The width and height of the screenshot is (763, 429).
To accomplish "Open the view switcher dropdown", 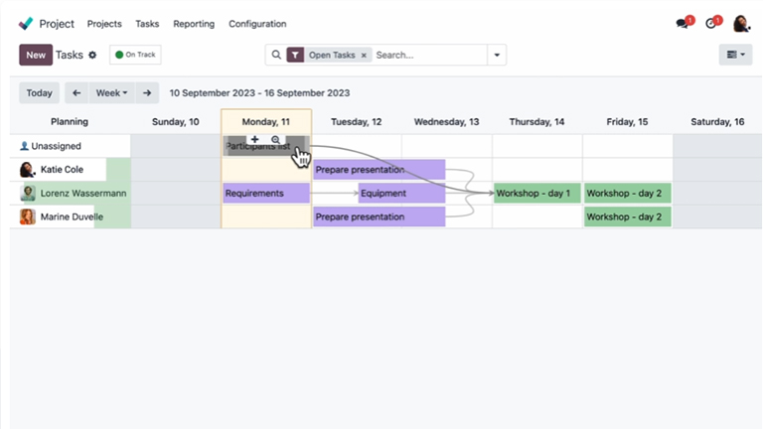I will point(735,55).
